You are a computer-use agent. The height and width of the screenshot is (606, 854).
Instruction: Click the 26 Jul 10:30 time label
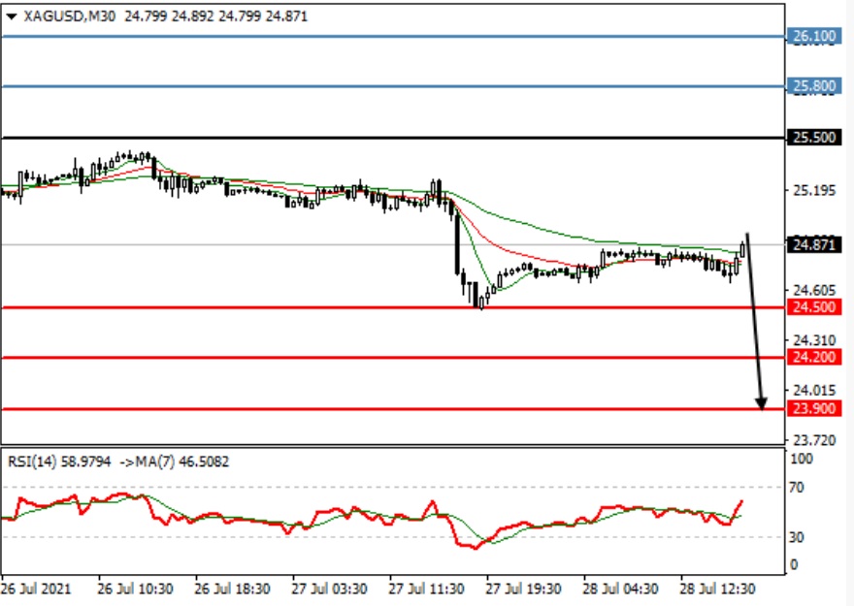[135, 590]
